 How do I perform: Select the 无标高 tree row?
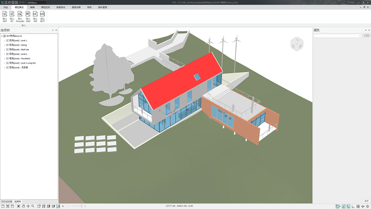(x=17, y=68)
